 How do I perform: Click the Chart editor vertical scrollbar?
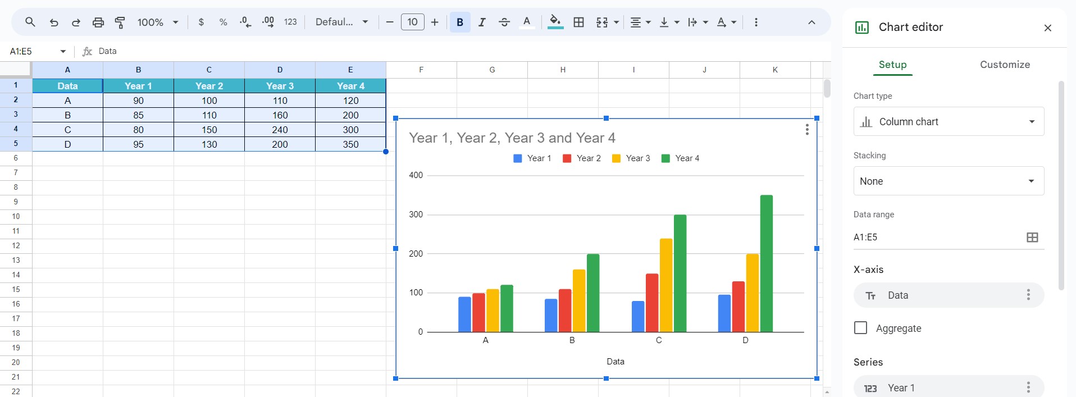(x=1061, y=185)
